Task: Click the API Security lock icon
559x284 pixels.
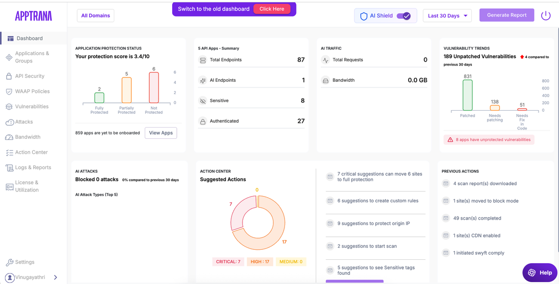Action: tap(9, 76)
